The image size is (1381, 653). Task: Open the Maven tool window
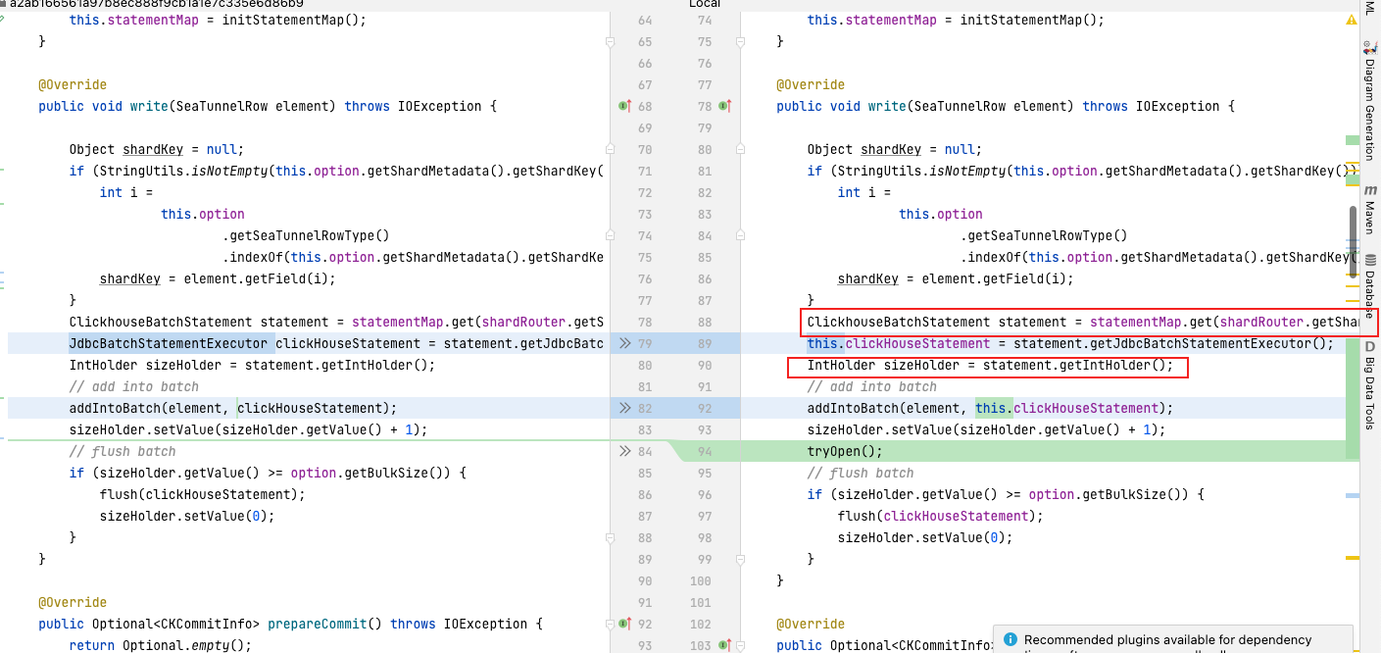click(1369, 211)
